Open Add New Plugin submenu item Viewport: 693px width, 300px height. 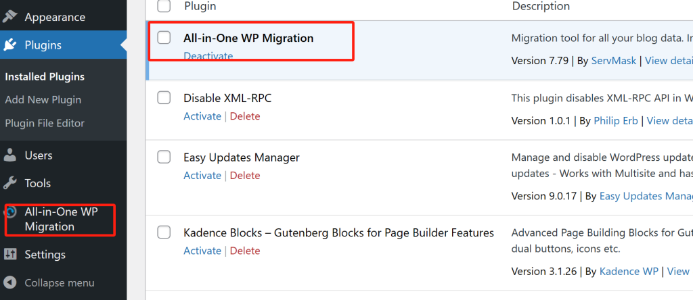(x=43, y=100)
